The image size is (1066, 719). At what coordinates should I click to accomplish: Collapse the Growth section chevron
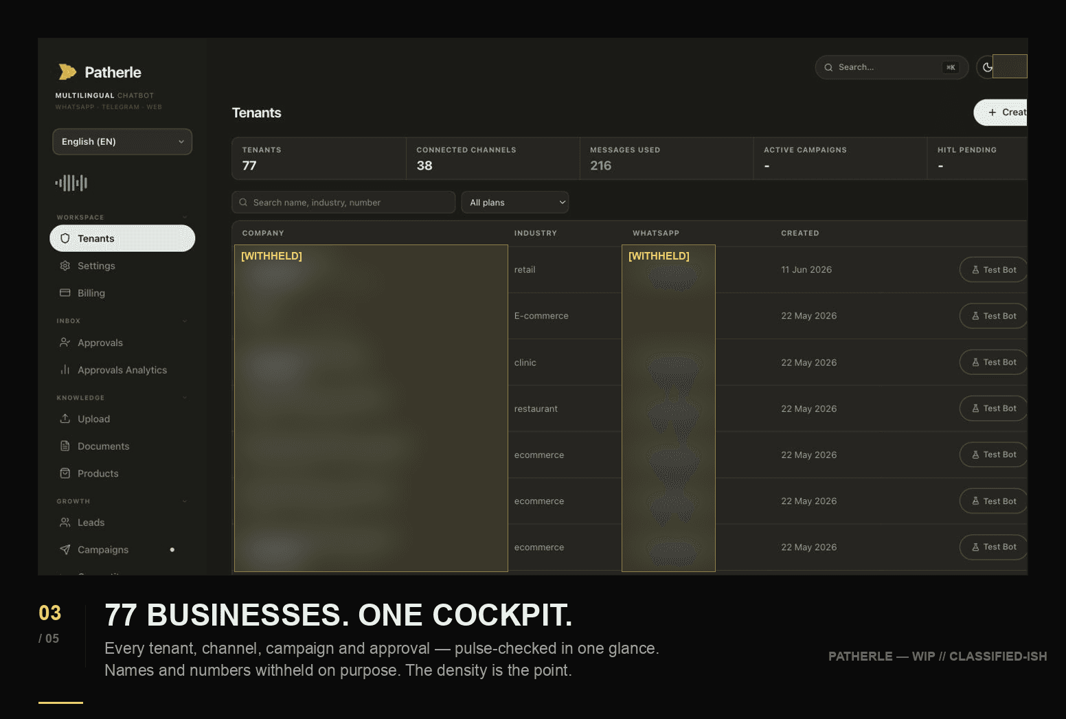coord(184,501)
